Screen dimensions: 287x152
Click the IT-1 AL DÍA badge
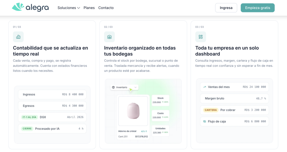point(29,117)
